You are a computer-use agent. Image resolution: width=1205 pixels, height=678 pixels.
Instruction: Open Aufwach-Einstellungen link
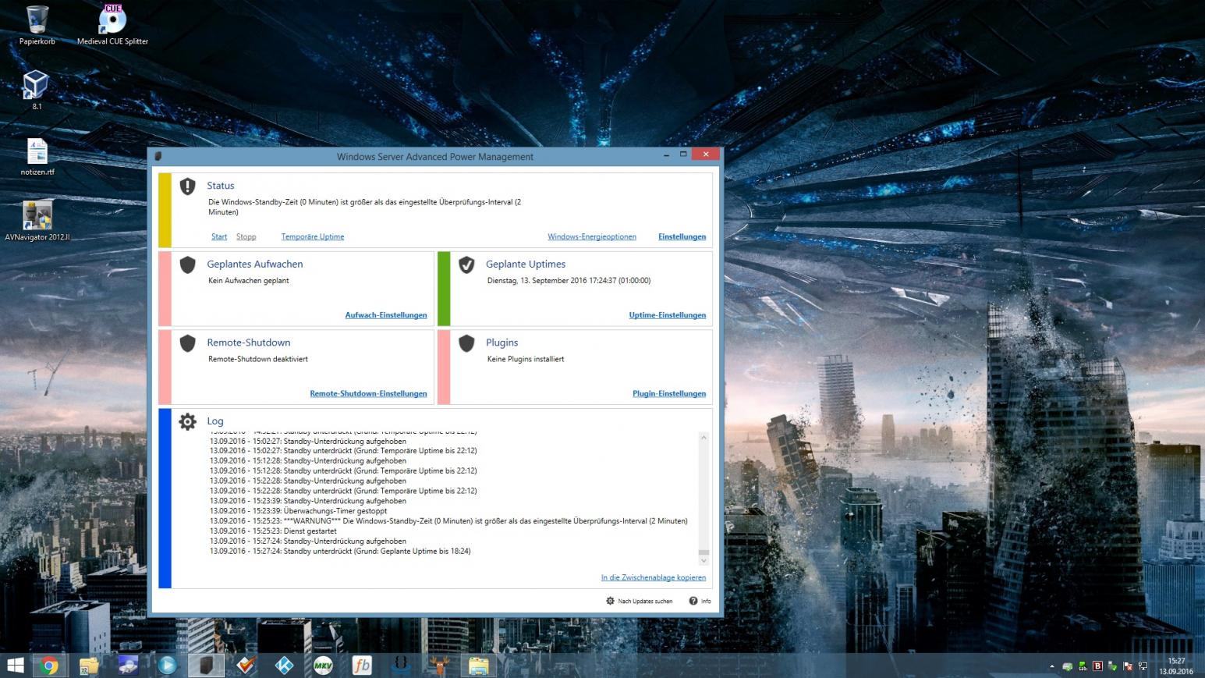point(386,315)
